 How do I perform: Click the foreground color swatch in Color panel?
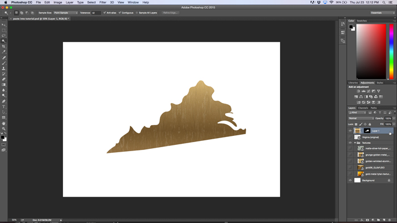[x=351, y=27]
